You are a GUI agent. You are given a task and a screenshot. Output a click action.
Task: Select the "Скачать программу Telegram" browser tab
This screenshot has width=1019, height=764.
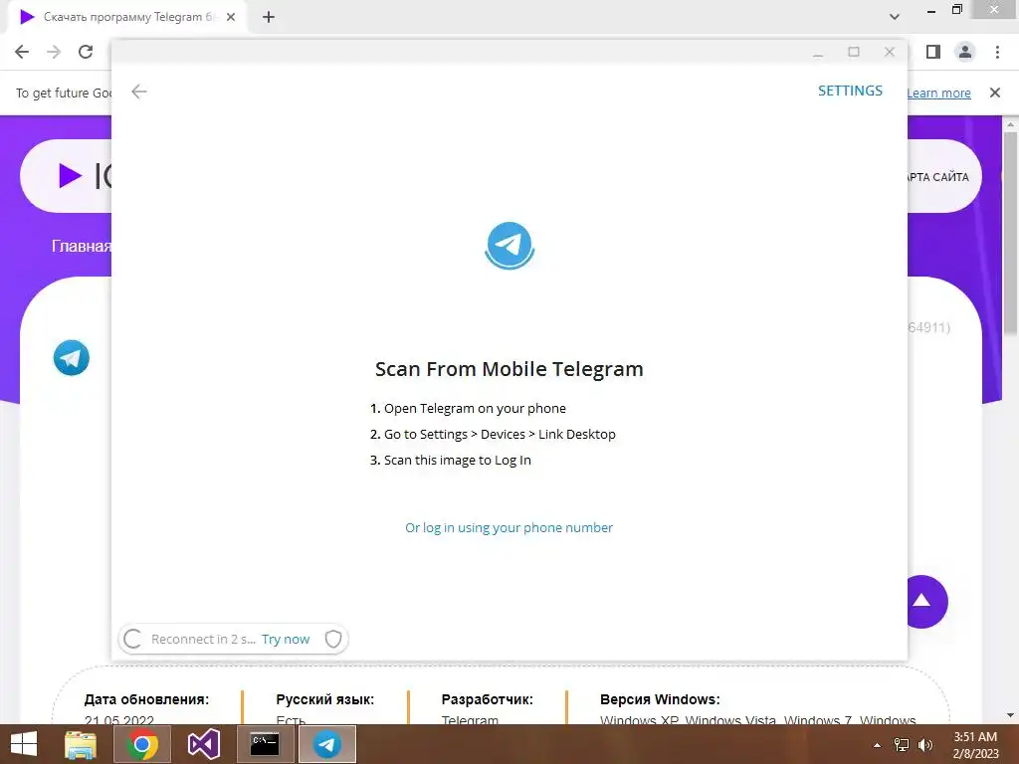[x=128, y=18]
